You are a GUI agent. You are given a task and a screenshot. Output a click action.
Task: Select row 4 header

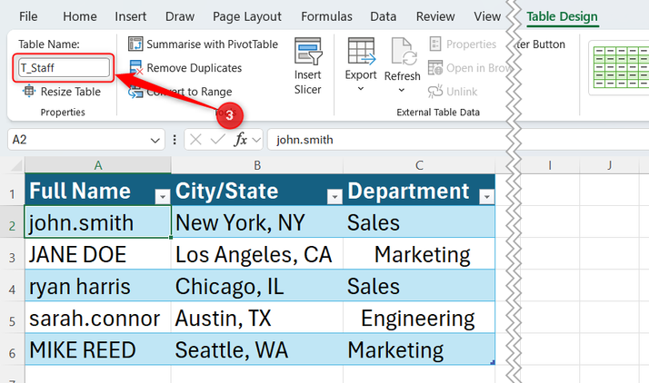click(x=12, y=286)
